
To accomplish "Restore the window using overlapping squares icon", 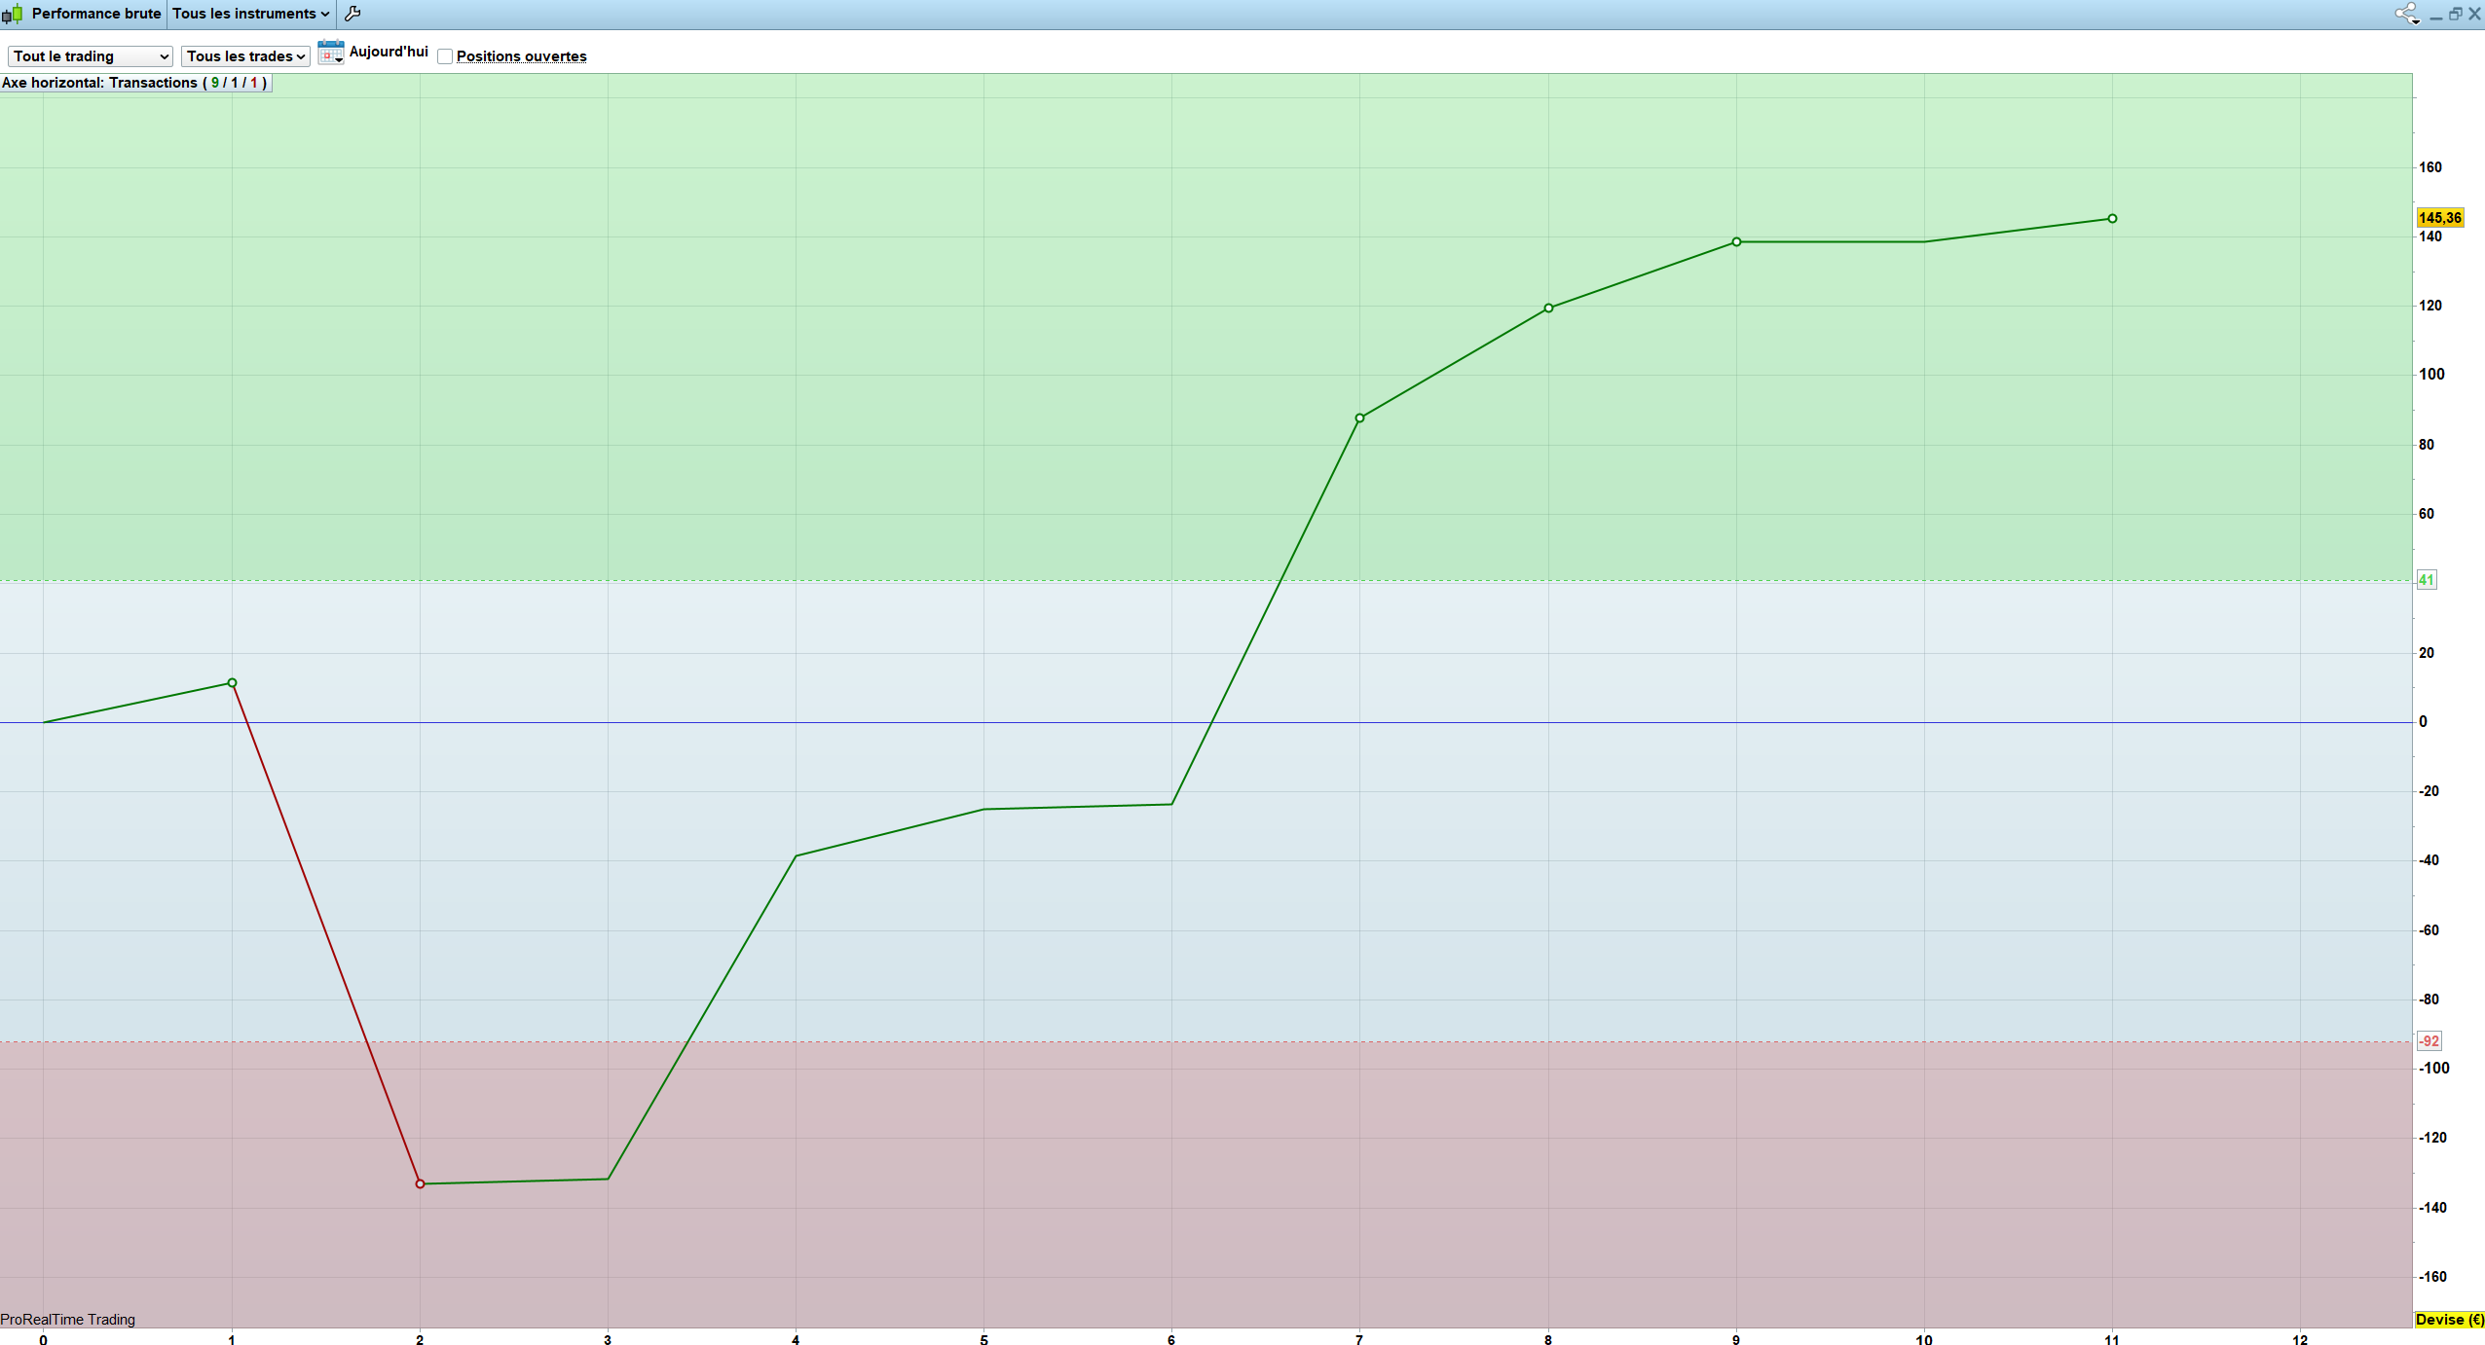I will (x=2455, y=14).
